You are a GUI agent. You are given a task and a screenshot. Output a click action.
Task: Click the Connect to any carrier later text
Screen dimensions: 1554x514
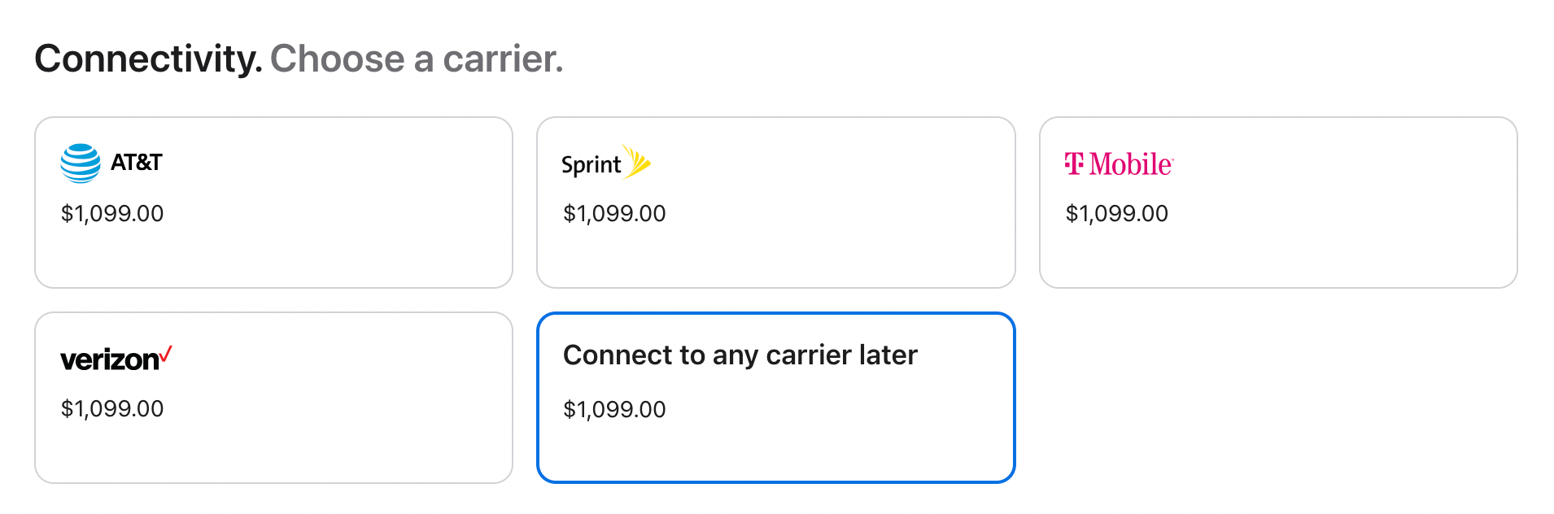pyautogui.click(x=741, y=355)
